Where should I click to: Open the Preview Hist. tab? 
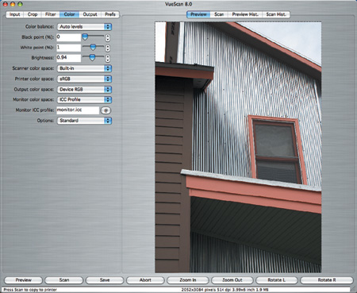pos(245,14)
